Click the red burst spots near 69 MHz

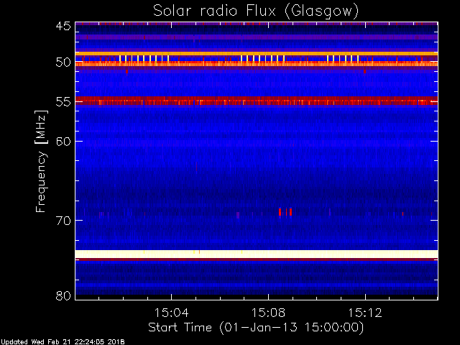[x=285, y=212]
